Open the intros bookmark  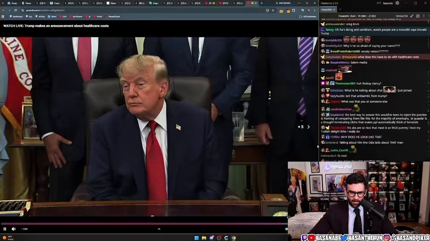97,16
